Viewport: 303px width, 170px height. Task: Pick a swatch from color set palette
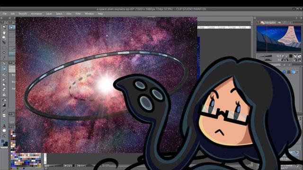coord(26,160)
